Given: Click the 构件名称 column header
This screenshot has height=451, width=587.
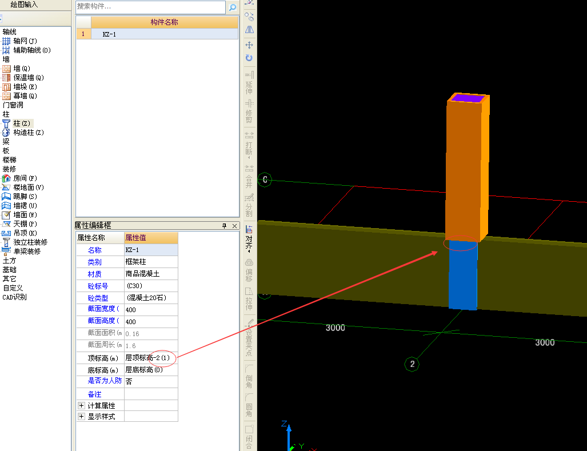Looking at the screenshot, I should [165, 22].
